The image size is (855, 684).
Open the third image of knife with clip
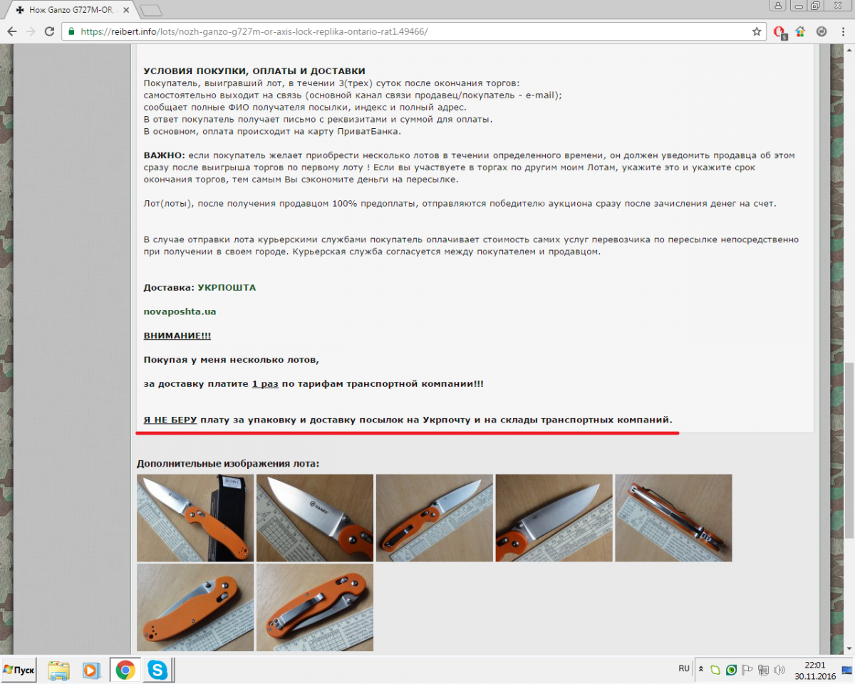pos(435,518)
